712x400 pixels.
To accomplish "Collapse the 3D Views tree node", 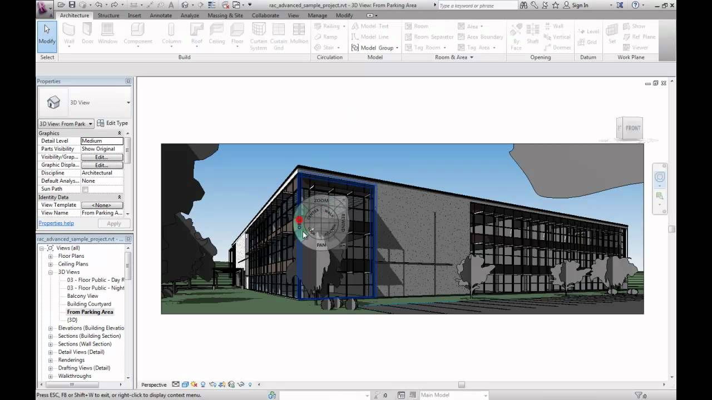I will 51,272.
